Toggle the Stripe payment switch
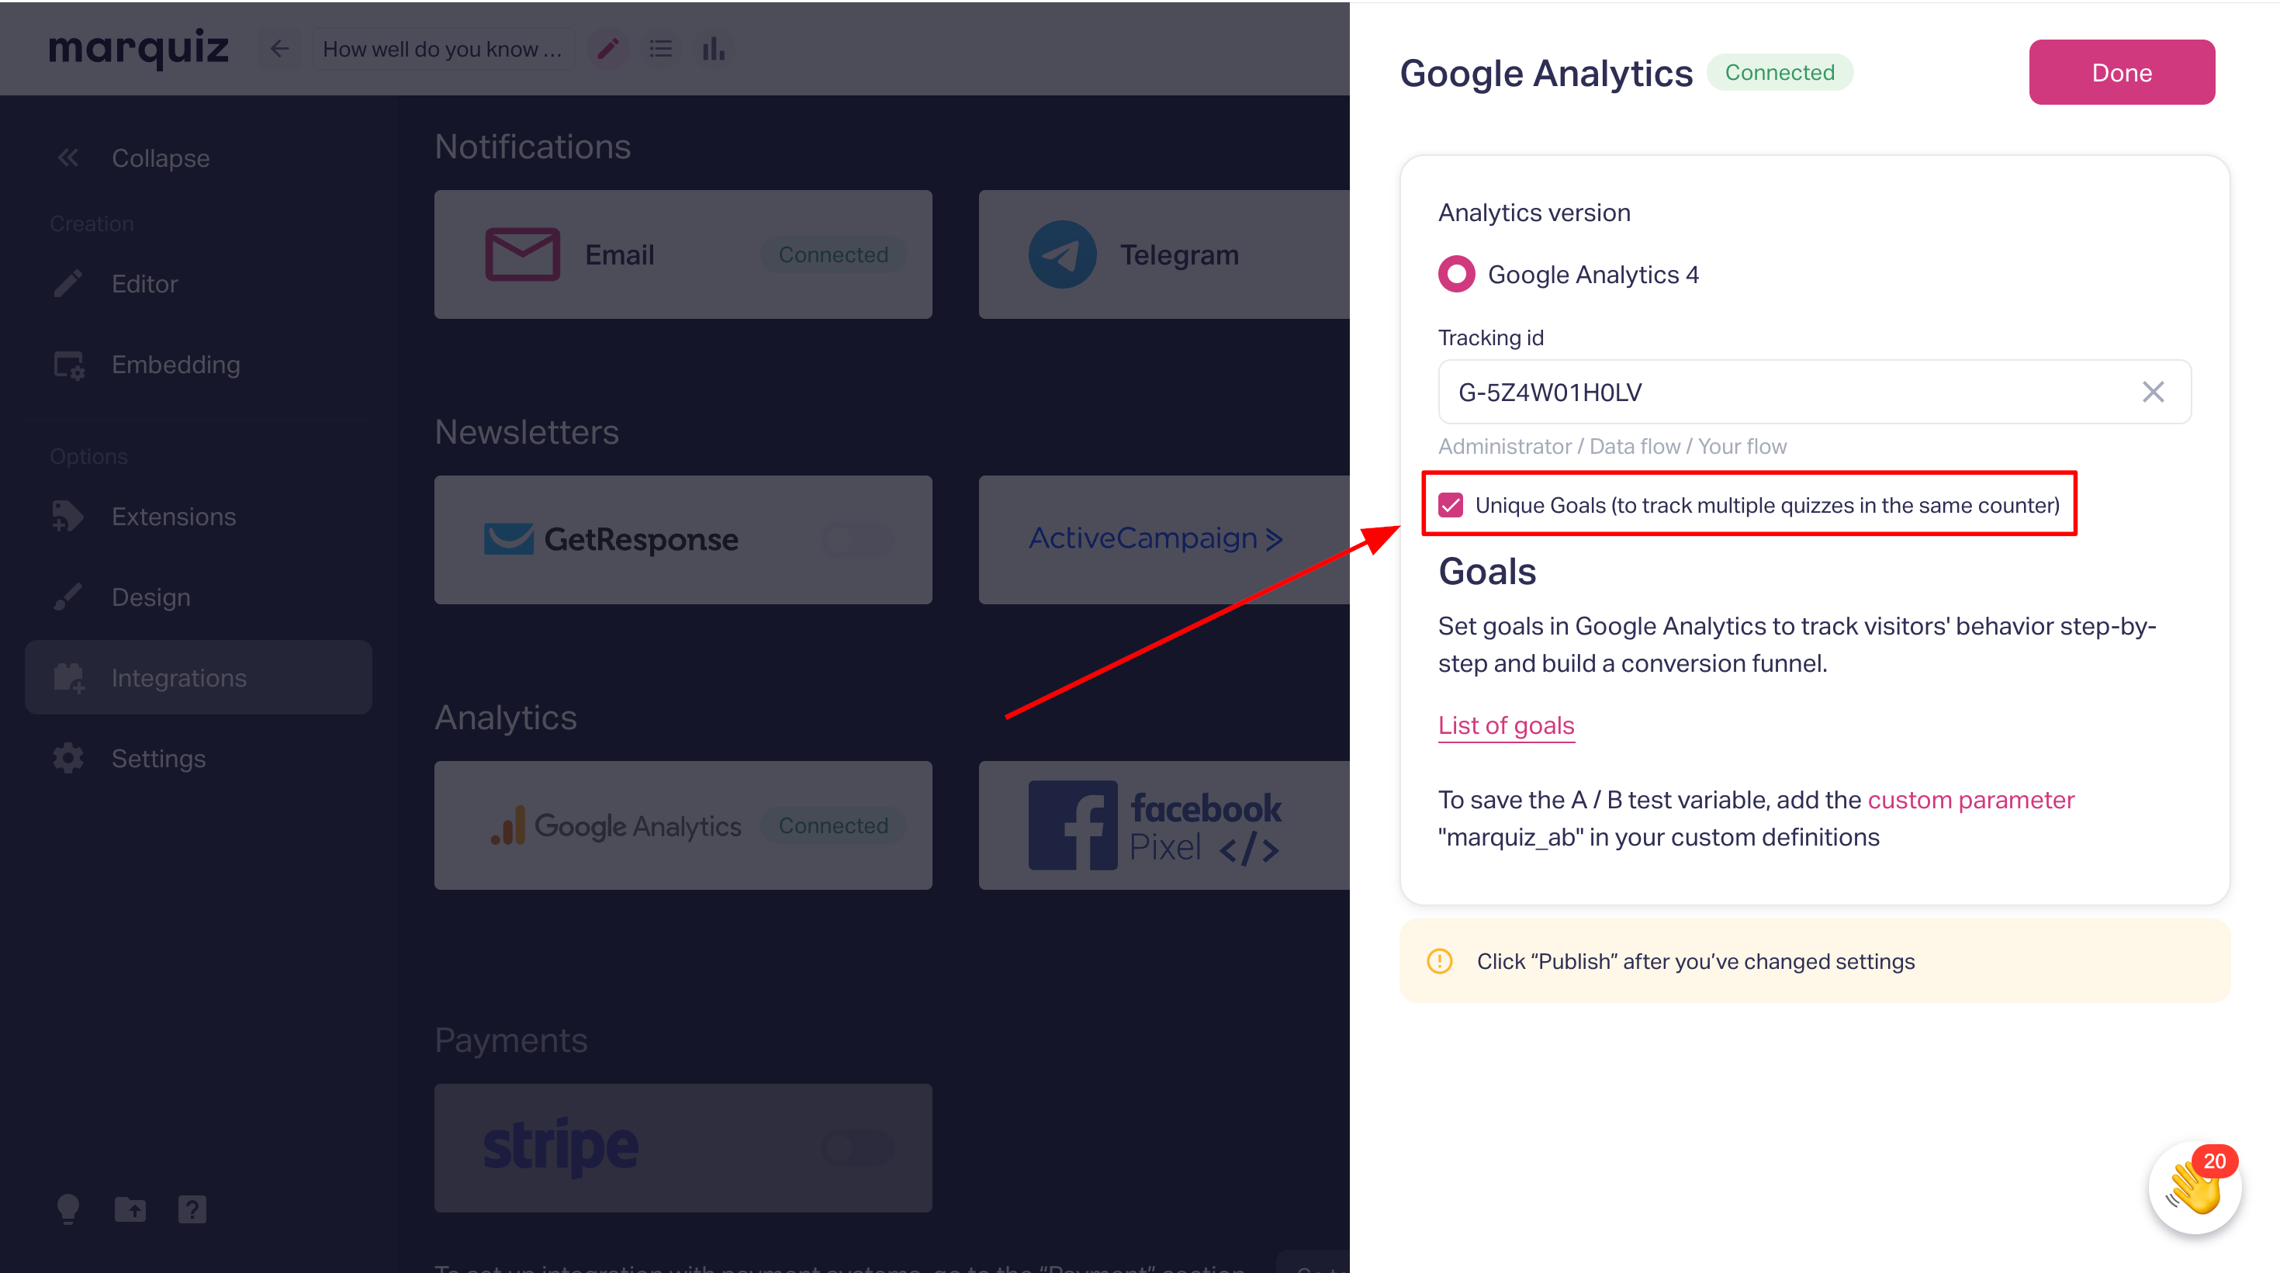The height and width of the screenshot is (1273, 2280). pyautogui.click(x=856, y=1147)
